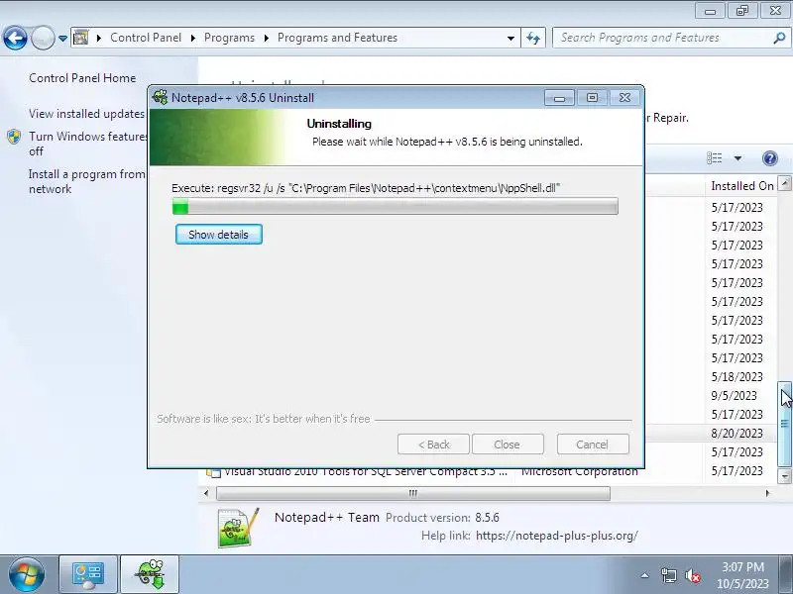793x594 pixels.
Task: Select Programs breadcrumb
Action: click(x=229, y=38)
